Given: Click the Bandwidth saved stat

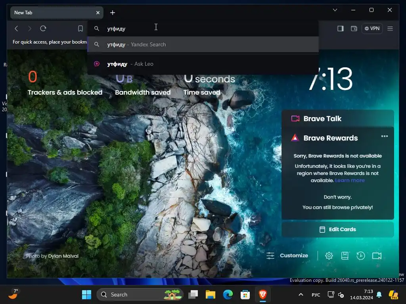Looking at the screenshot, I should pos(143,85).
